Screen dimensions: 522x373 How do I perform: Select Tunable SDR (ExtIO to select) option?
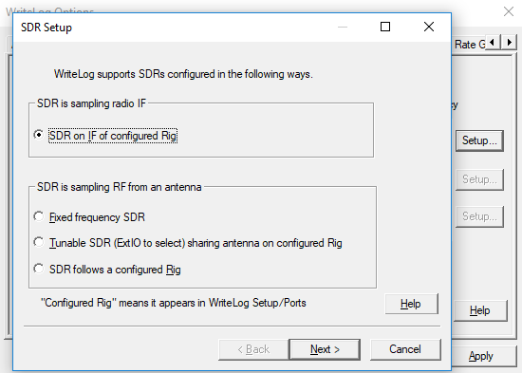pyautogui.click(x=188, y=243)
